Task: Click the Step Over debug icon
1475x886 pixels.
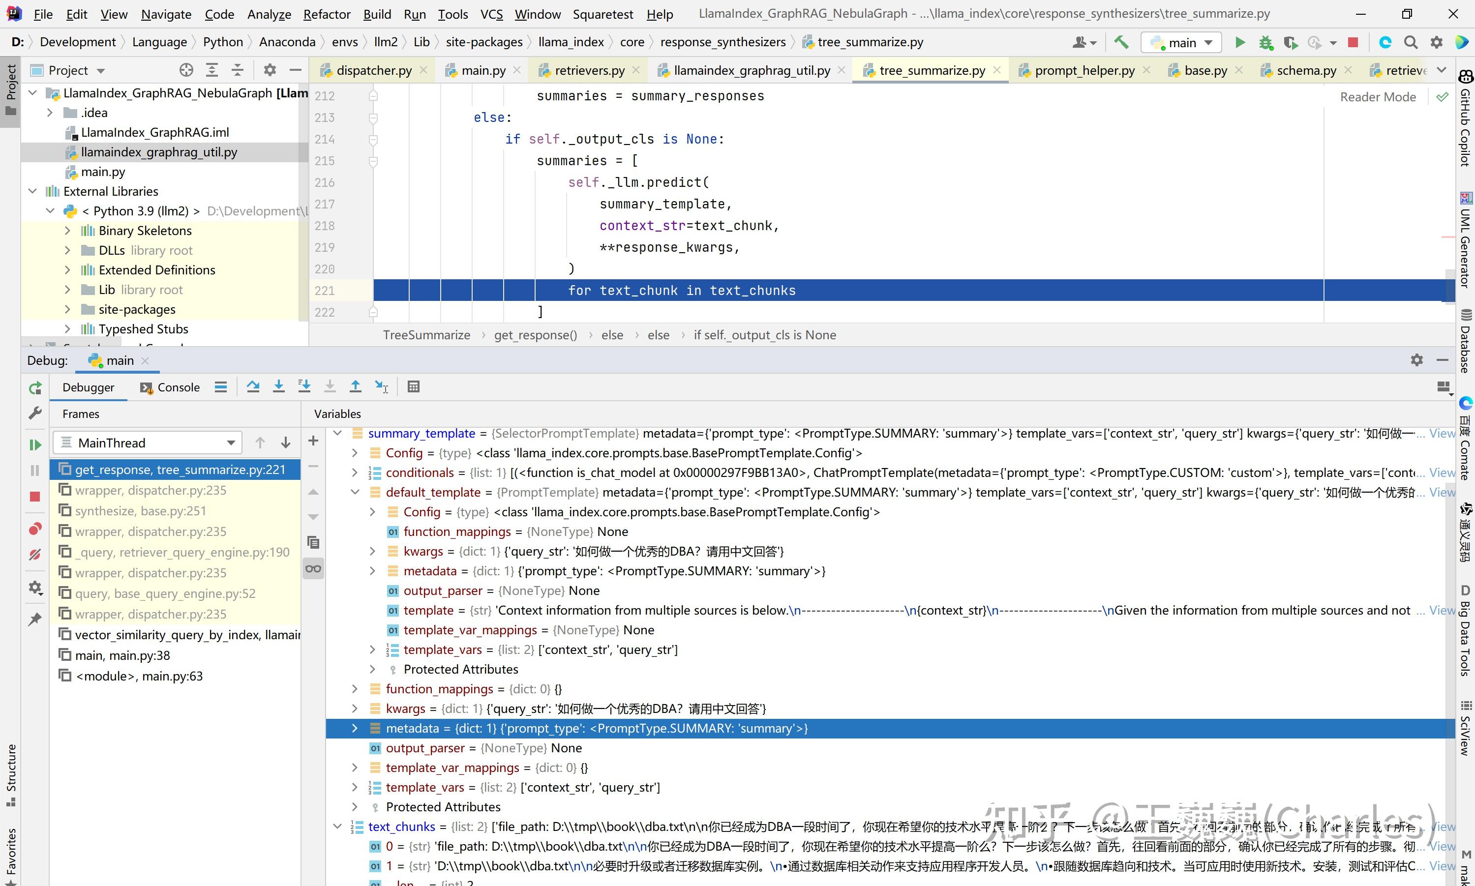Action: tap(253, 387)
